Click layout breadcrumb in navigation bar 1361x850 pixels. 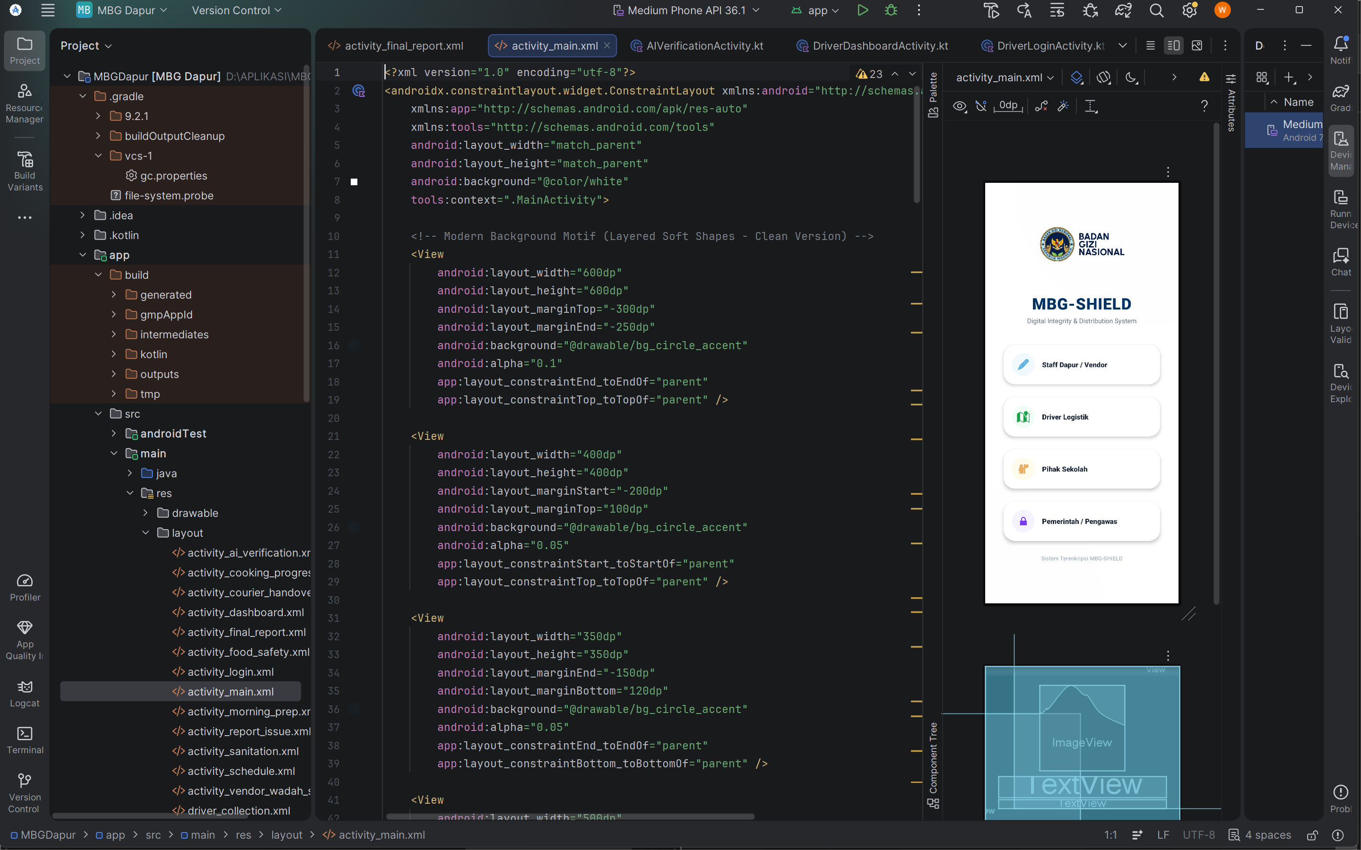[287, 835]
